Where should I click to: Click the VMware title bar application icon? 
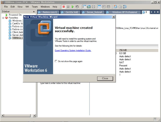tap(2, 2)
